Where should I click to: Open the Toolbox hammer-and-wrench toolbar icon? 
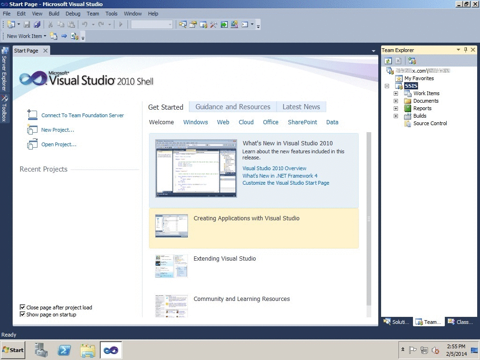214,24
